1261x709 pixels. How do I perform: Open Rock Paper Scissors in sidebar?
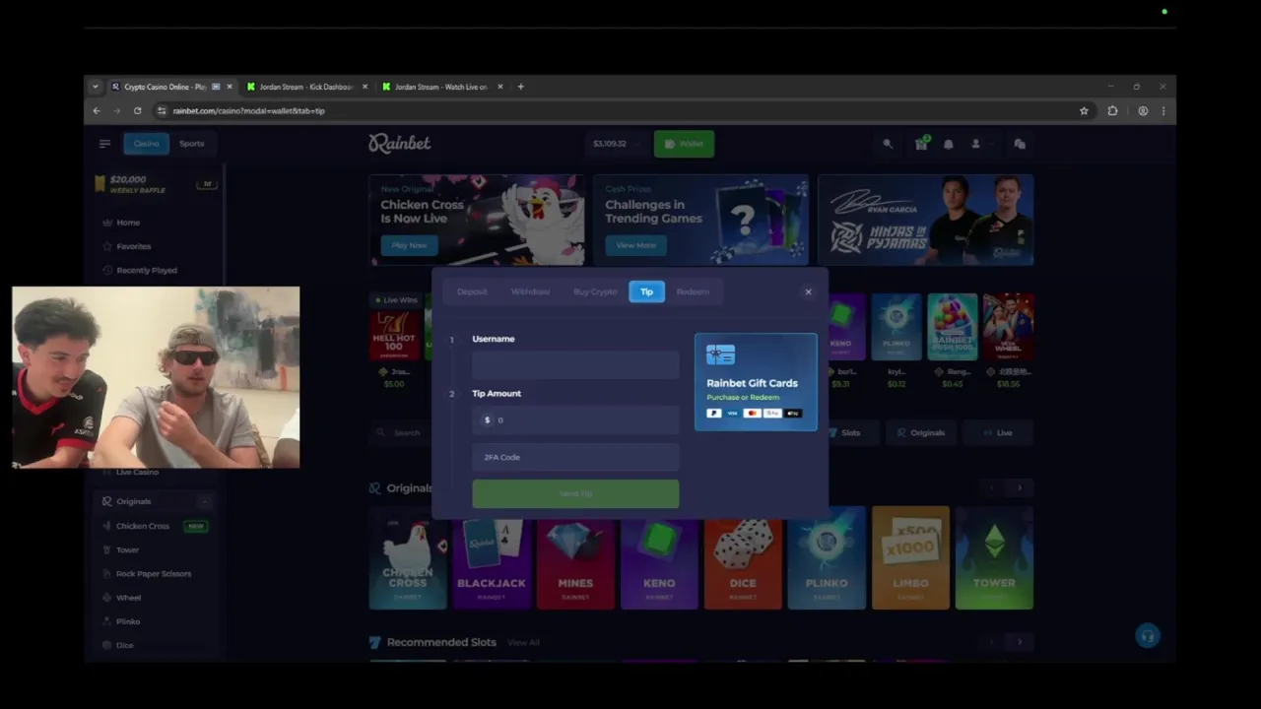[154, 574]
